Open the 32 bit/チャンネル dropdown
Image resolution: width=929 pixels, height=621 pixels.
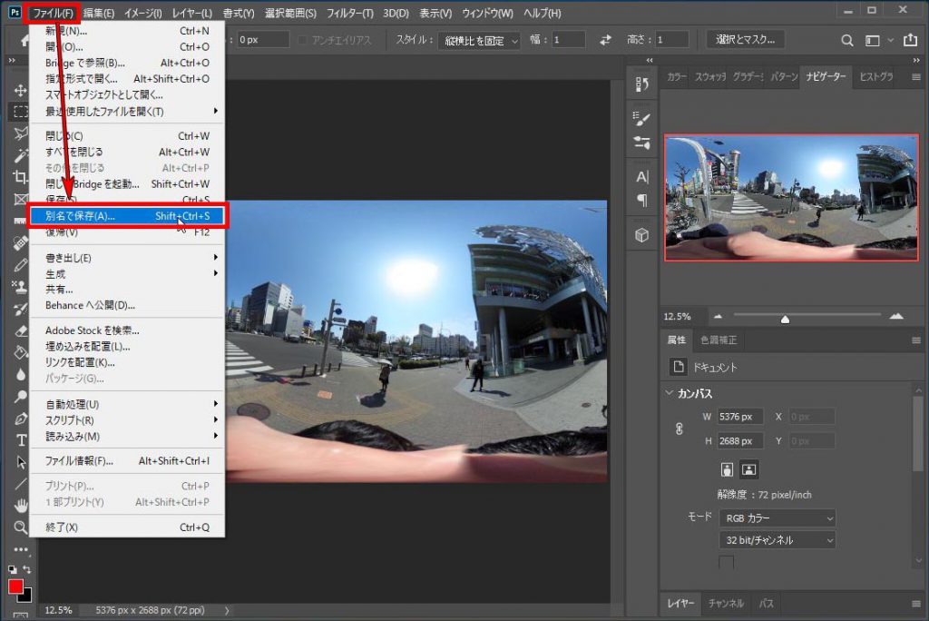pos(777,540)
